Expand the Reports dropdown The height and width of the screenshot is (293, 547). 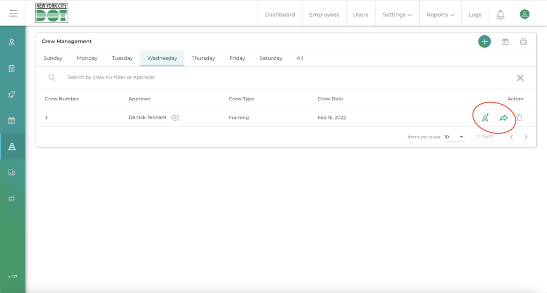point(440,14)
